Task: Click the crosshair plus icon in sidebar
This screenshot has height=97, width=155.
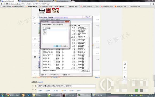Action: pos(125,73)
